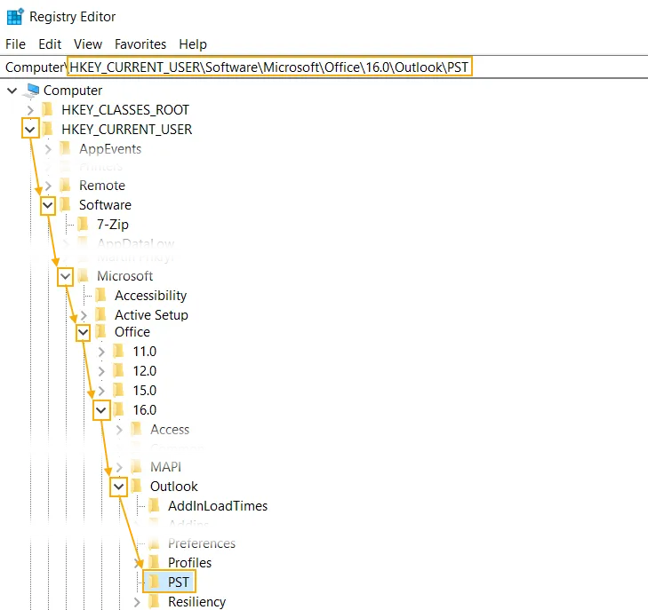Select HKEY_CURRENT_USER key label

[127, 130]
